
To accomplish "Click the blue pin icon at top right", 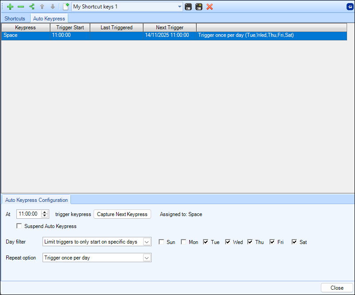I will (x=350, y=7).
